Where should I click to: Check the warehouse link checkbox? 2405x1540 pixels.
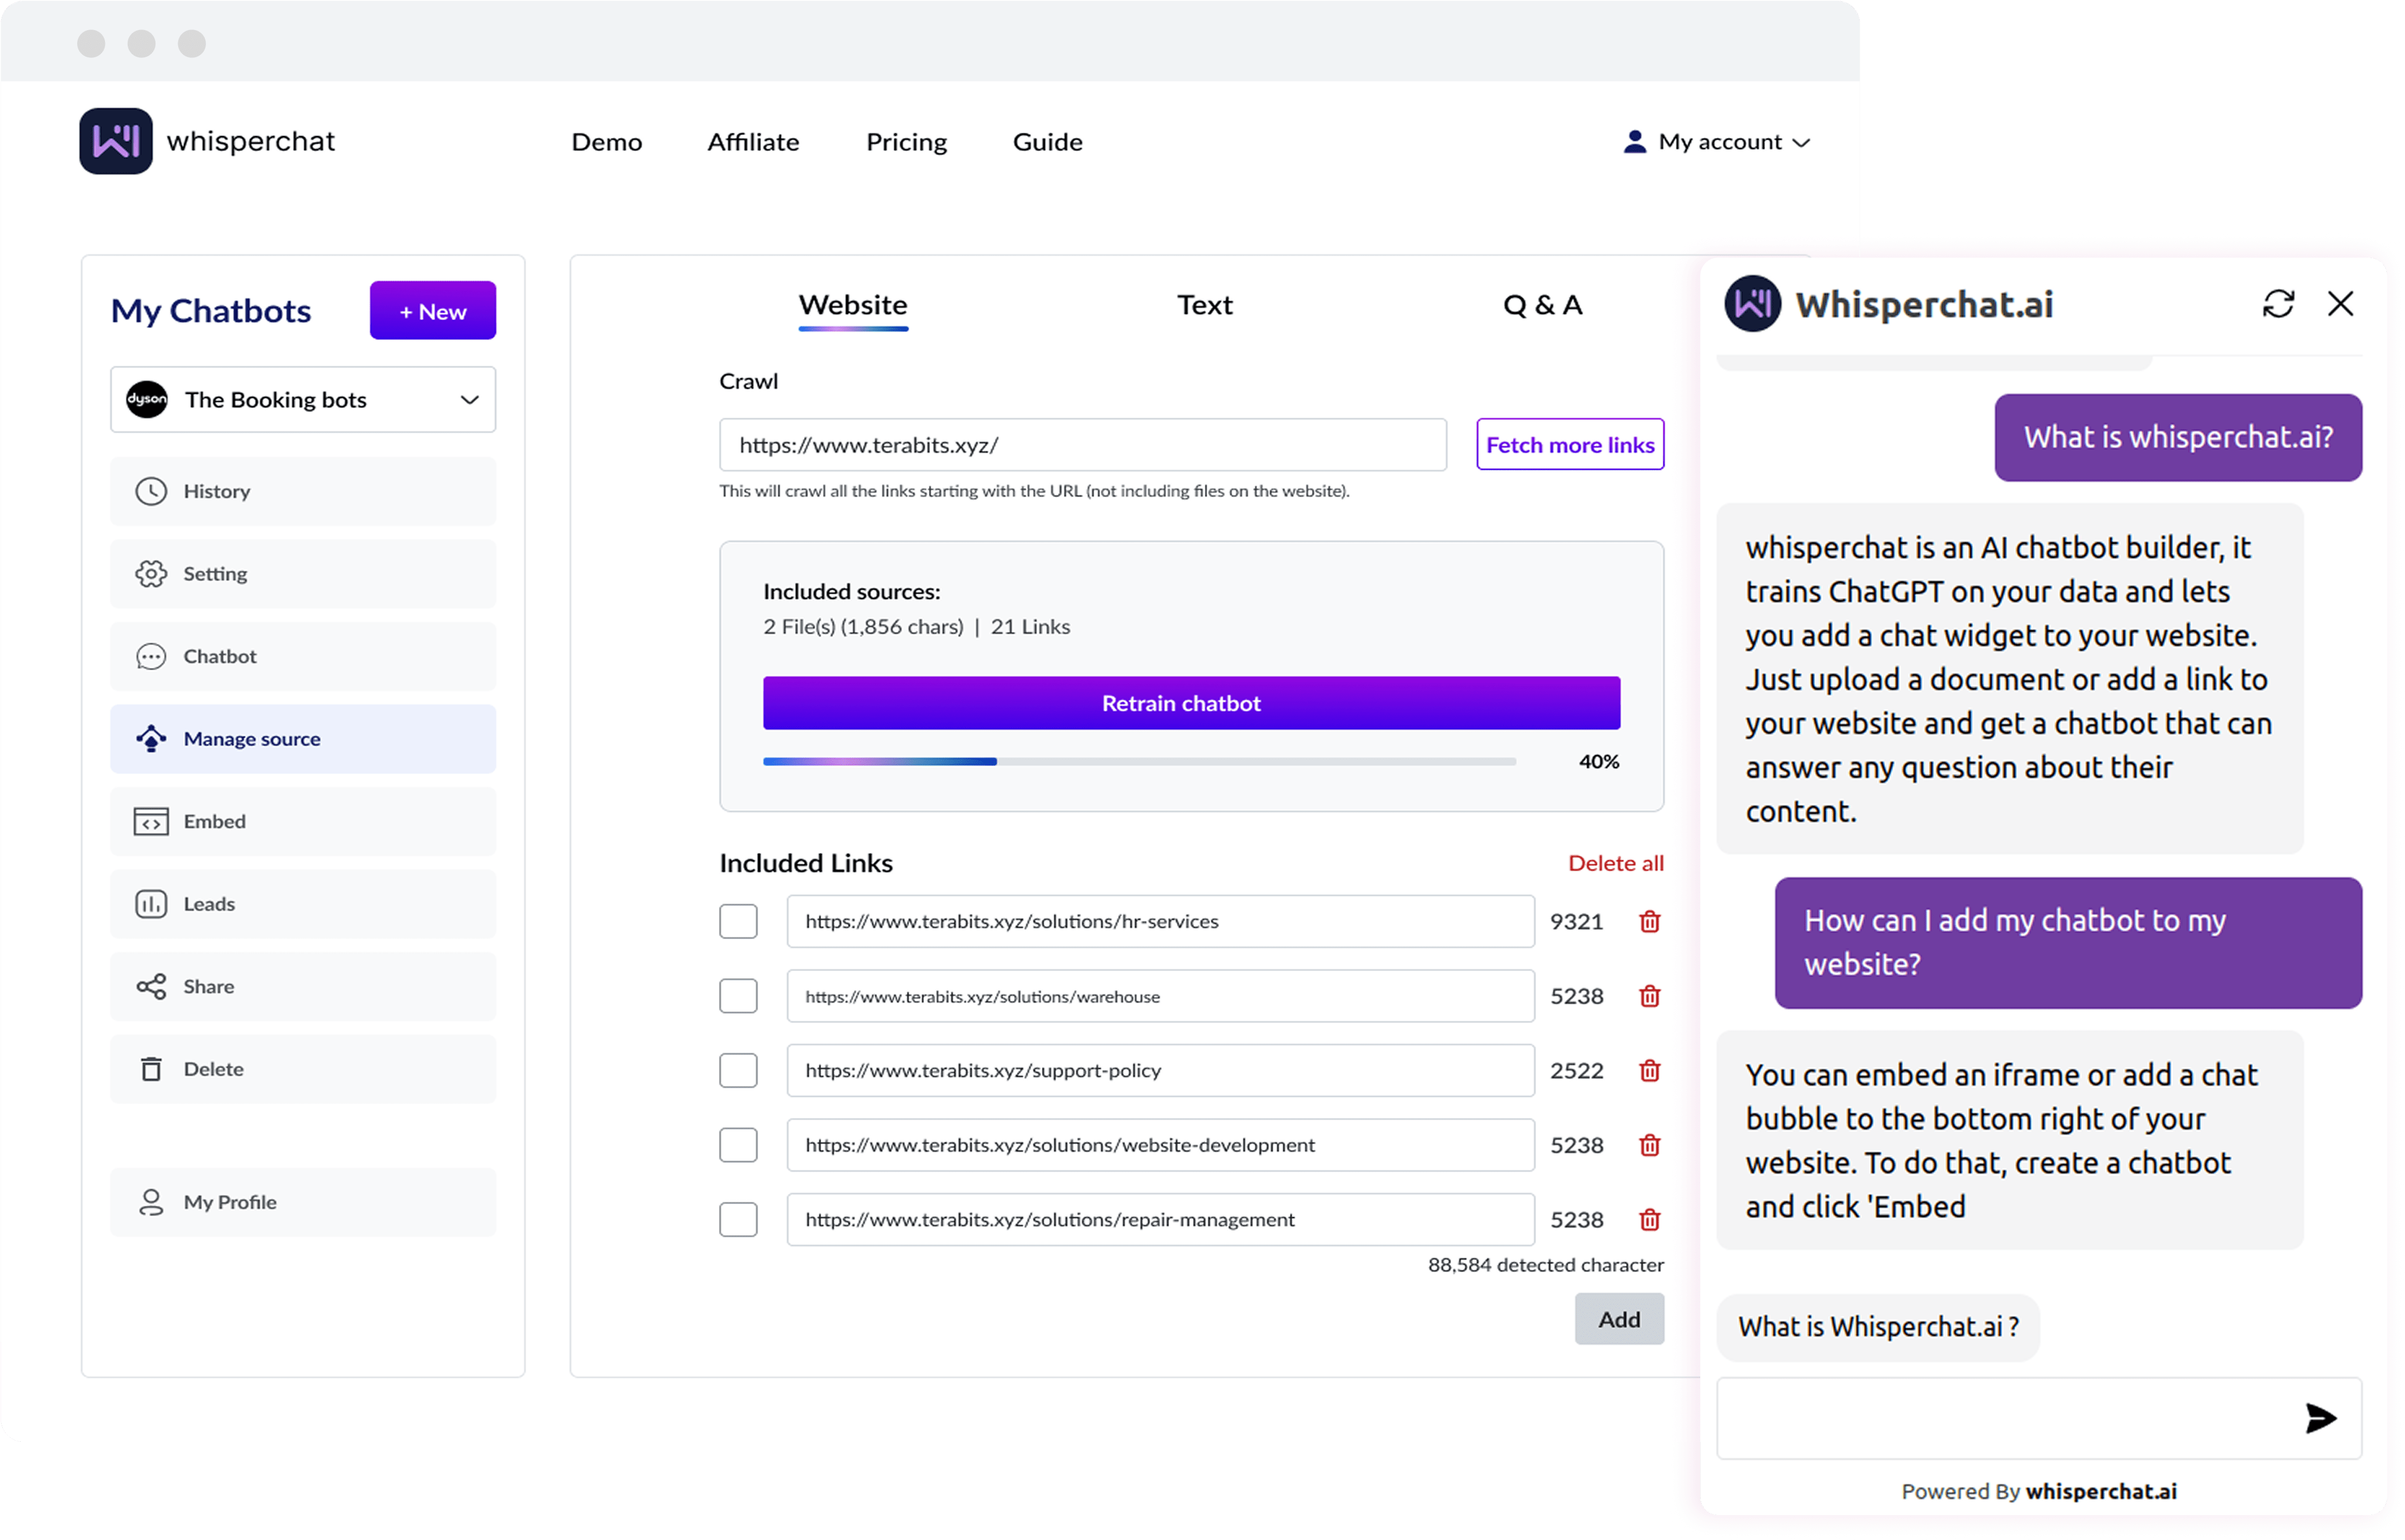point(738,996)
